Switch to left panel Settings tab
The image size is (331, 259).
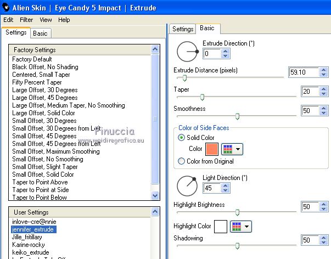[x=16, y=32]
